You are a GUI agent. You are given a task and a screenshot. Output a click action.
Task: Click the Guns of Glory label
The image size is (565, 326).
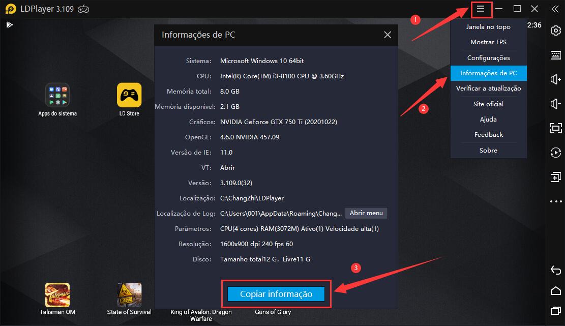pyautogui.click(x=273, y=312)
